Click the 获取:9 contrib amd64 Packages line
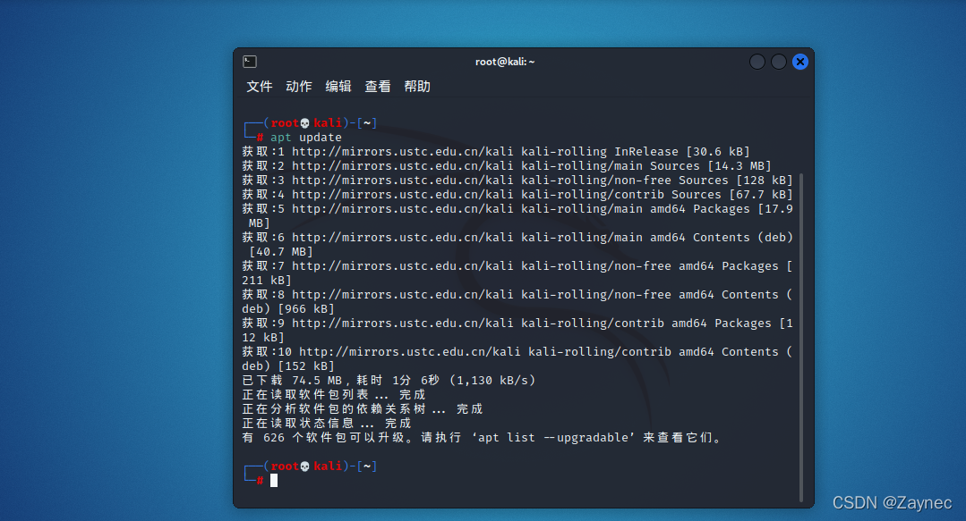The image size is (966, 521). (517, 331)
